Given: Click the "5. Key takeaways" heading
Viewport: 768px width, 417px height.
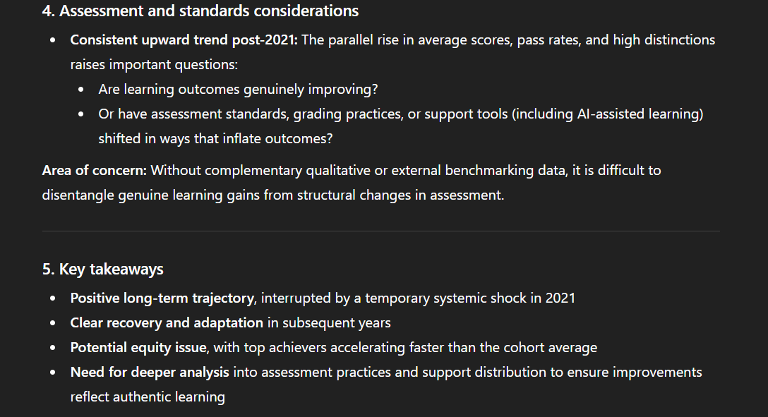Looking at the screenshot, I should coord(103,269).
